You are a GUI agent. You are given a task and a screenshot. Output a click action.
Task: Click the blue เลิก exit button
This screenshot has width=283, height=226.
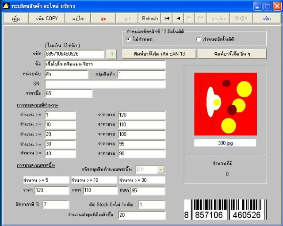point(267,18)
